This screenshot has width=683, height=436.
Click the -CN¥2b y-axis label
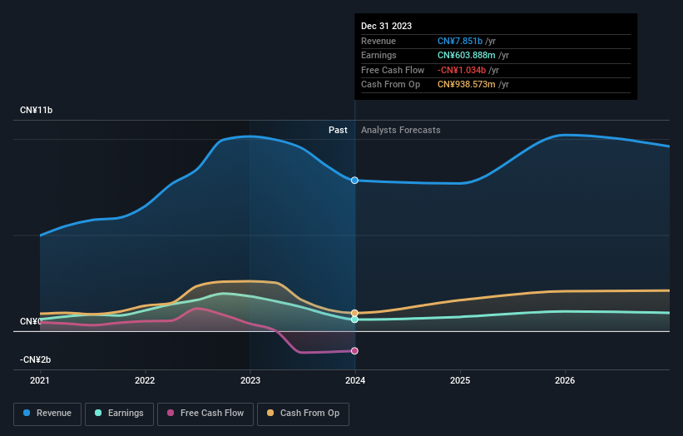click(x=35, y=359)
